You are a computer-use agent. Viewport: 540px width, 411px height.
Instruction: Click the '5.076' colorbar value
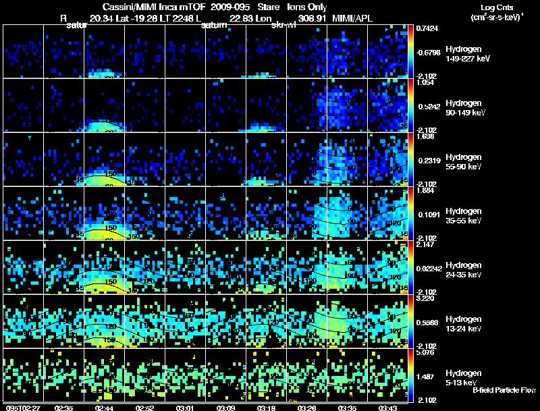pos(425,352)
